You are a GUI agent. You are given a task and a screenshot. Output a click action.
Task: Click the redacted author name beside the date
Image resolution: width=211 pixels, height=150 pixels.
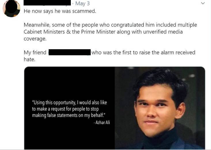click(x=47, y=3)
